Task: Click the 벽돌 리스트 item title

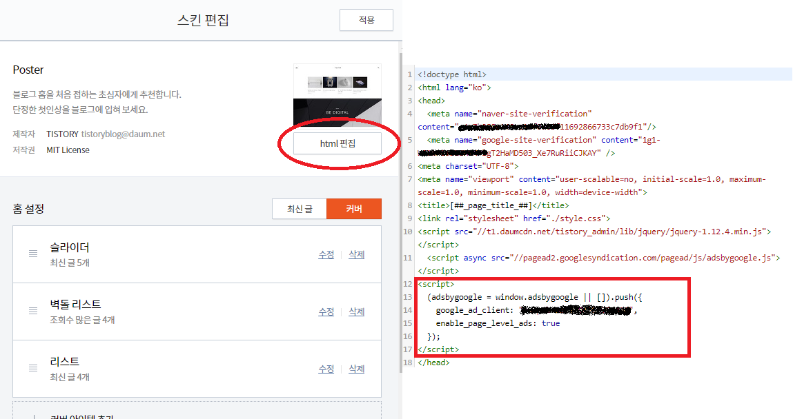Action: tap(75, 305)
